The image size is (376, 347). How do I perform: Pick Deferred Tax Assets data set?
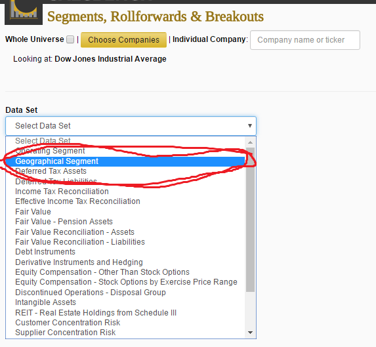(125, 171)
